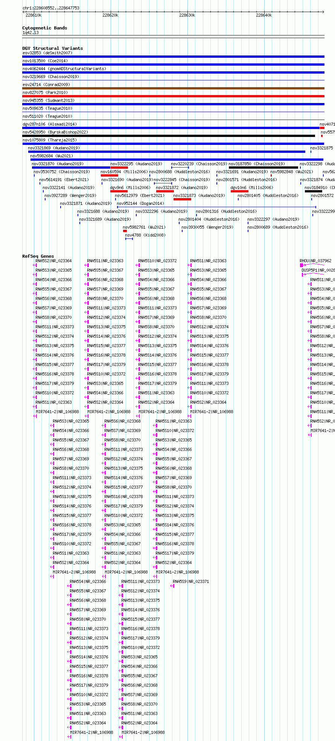
Task: Select the RefSeq Genes track title
Action: [38, 256]
